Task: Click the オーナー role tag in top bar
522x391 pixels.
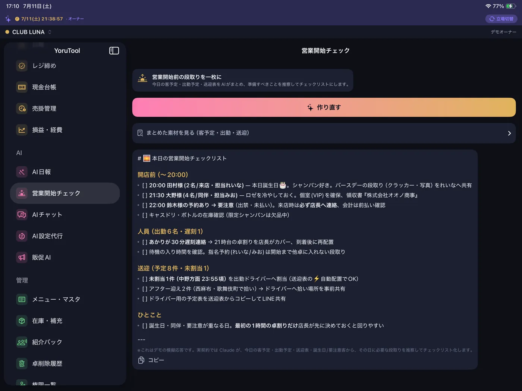Action: [76, 19]
